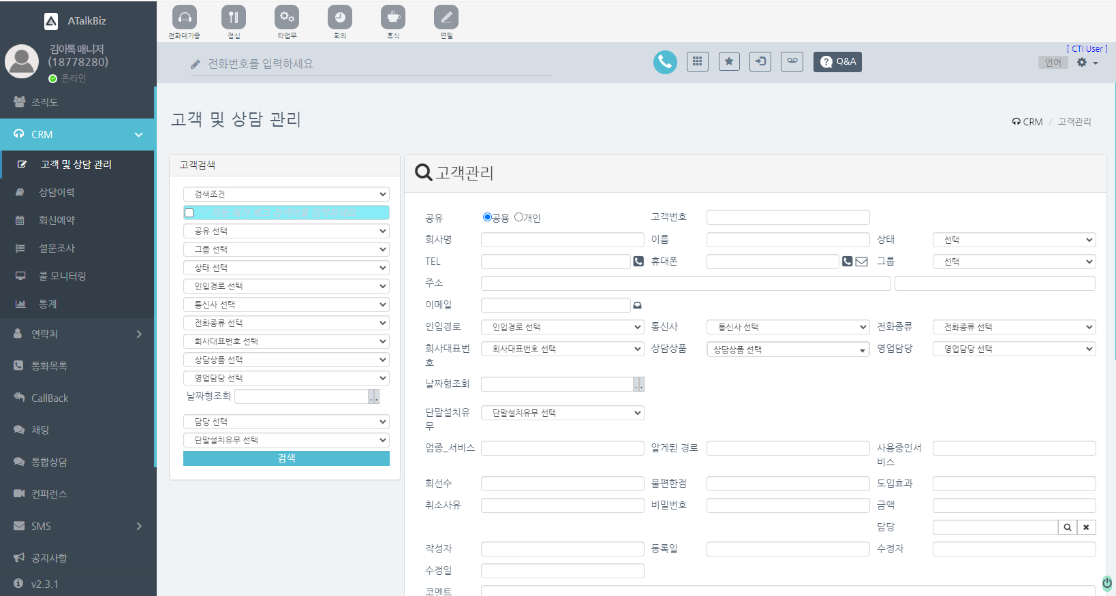Click the green power icon at bottom right
1116x596 pixels.
(1107, 582)
